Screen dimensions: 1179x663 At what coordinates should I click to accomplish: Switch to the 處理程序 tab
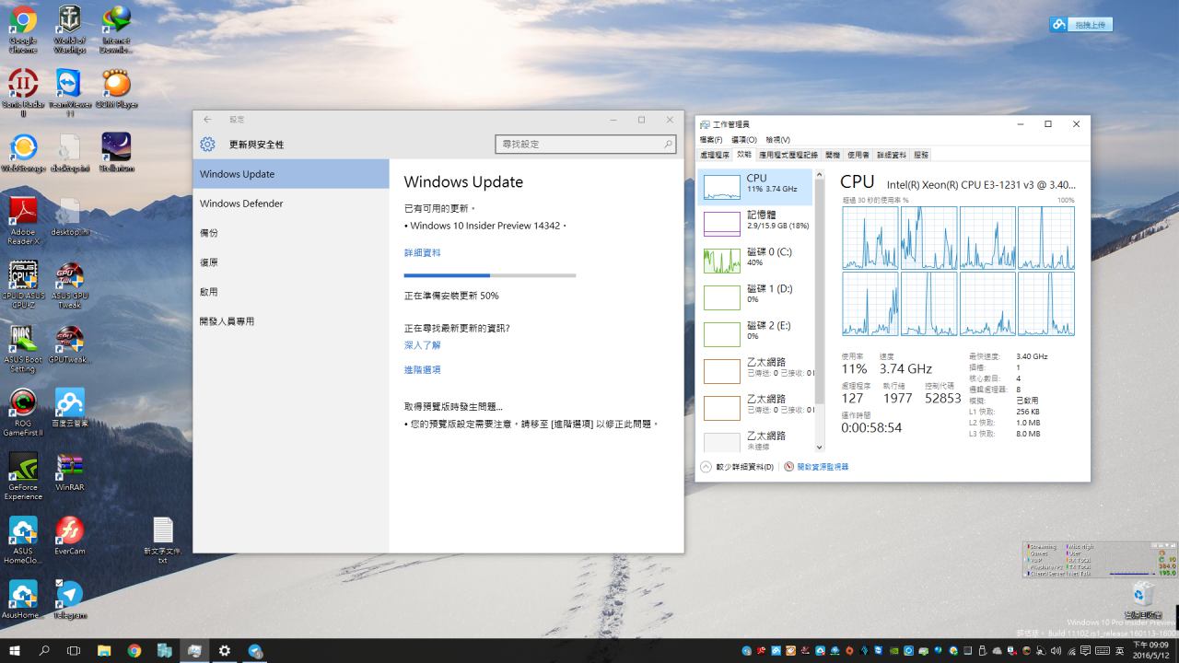[x=715, y=155]
